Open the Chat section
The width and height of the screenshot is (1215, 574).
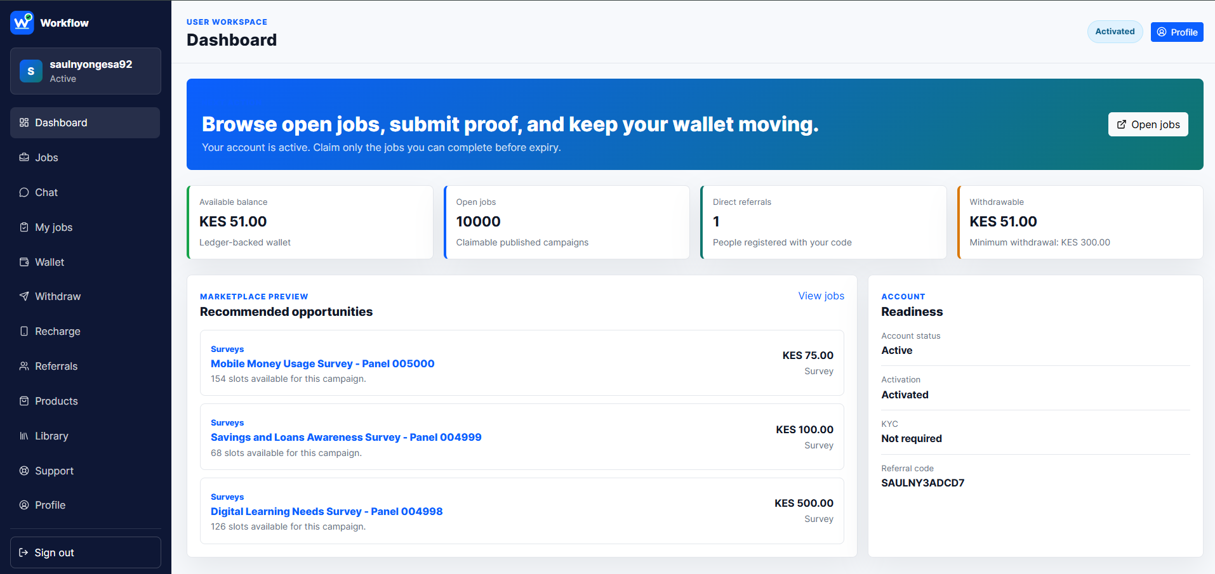[85, 192]
